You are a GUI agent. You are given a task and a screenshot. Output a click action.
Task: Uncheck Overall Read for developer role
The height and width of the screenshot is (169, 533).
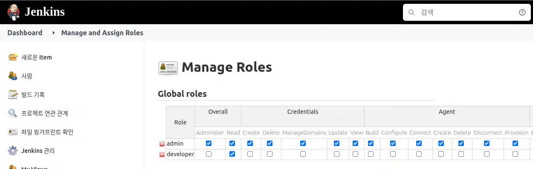(232, 154)
